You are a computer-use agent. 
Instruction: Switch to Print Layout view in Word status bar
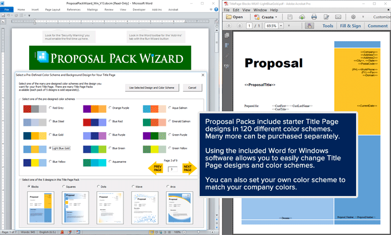152,232
